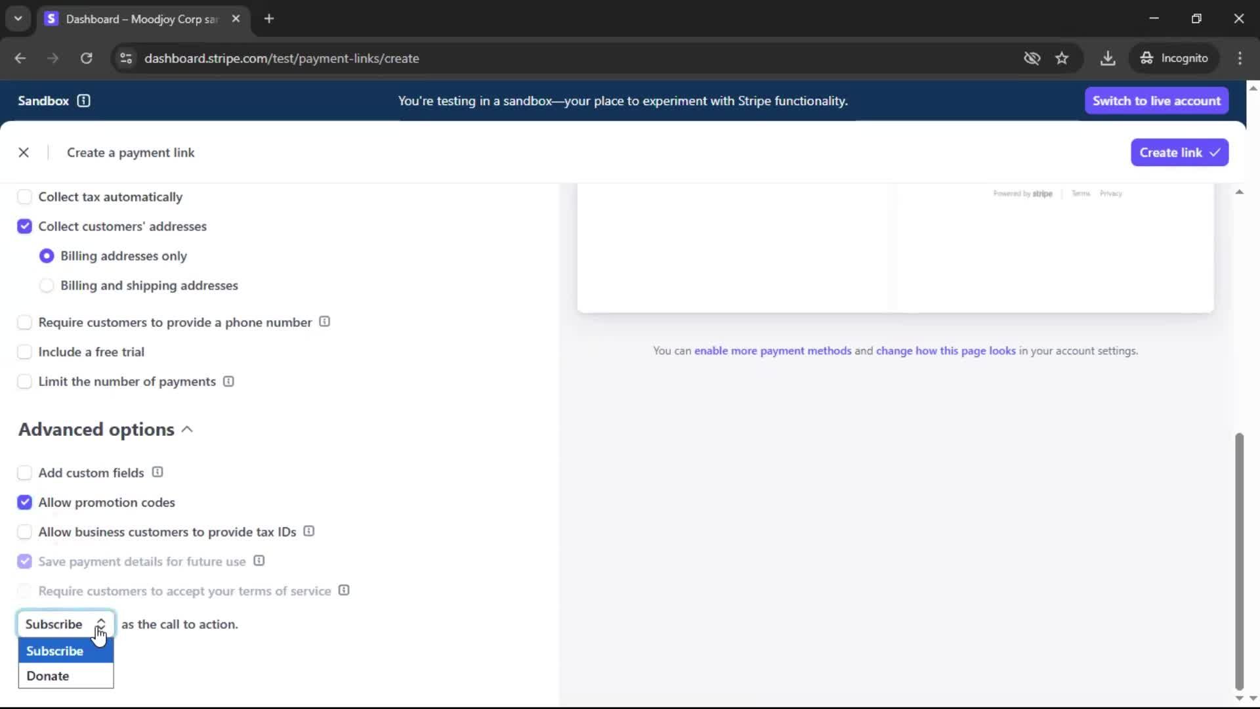Close the Create a payment link dialog
The image size is (1260, 709).
click(x=24, y=152)
